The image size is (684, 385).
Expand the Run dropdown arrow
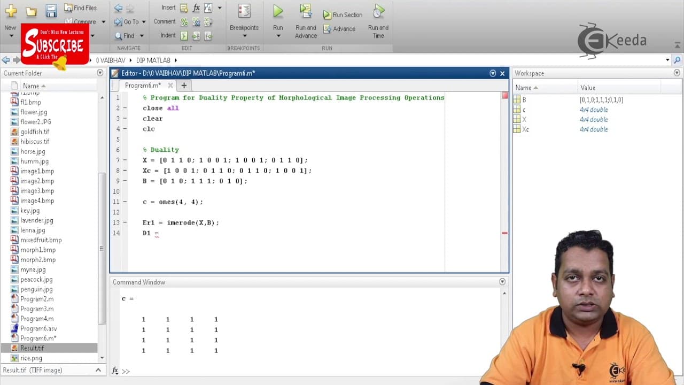point(278,36)
